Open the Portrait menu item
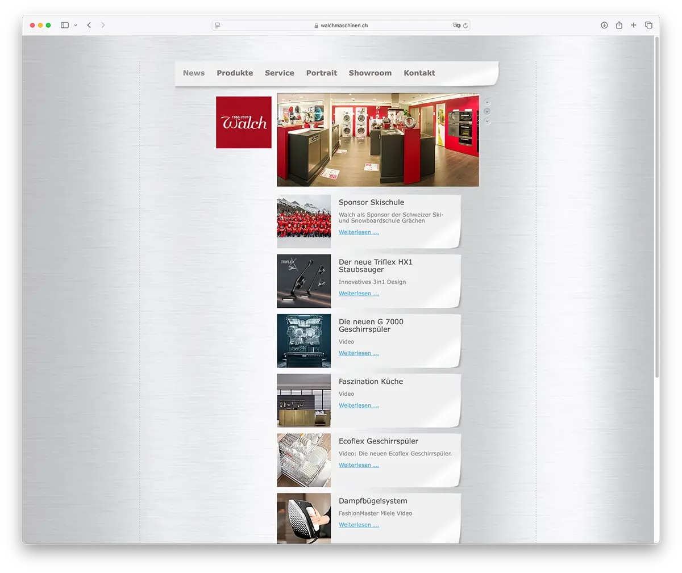 coord(322,73)
